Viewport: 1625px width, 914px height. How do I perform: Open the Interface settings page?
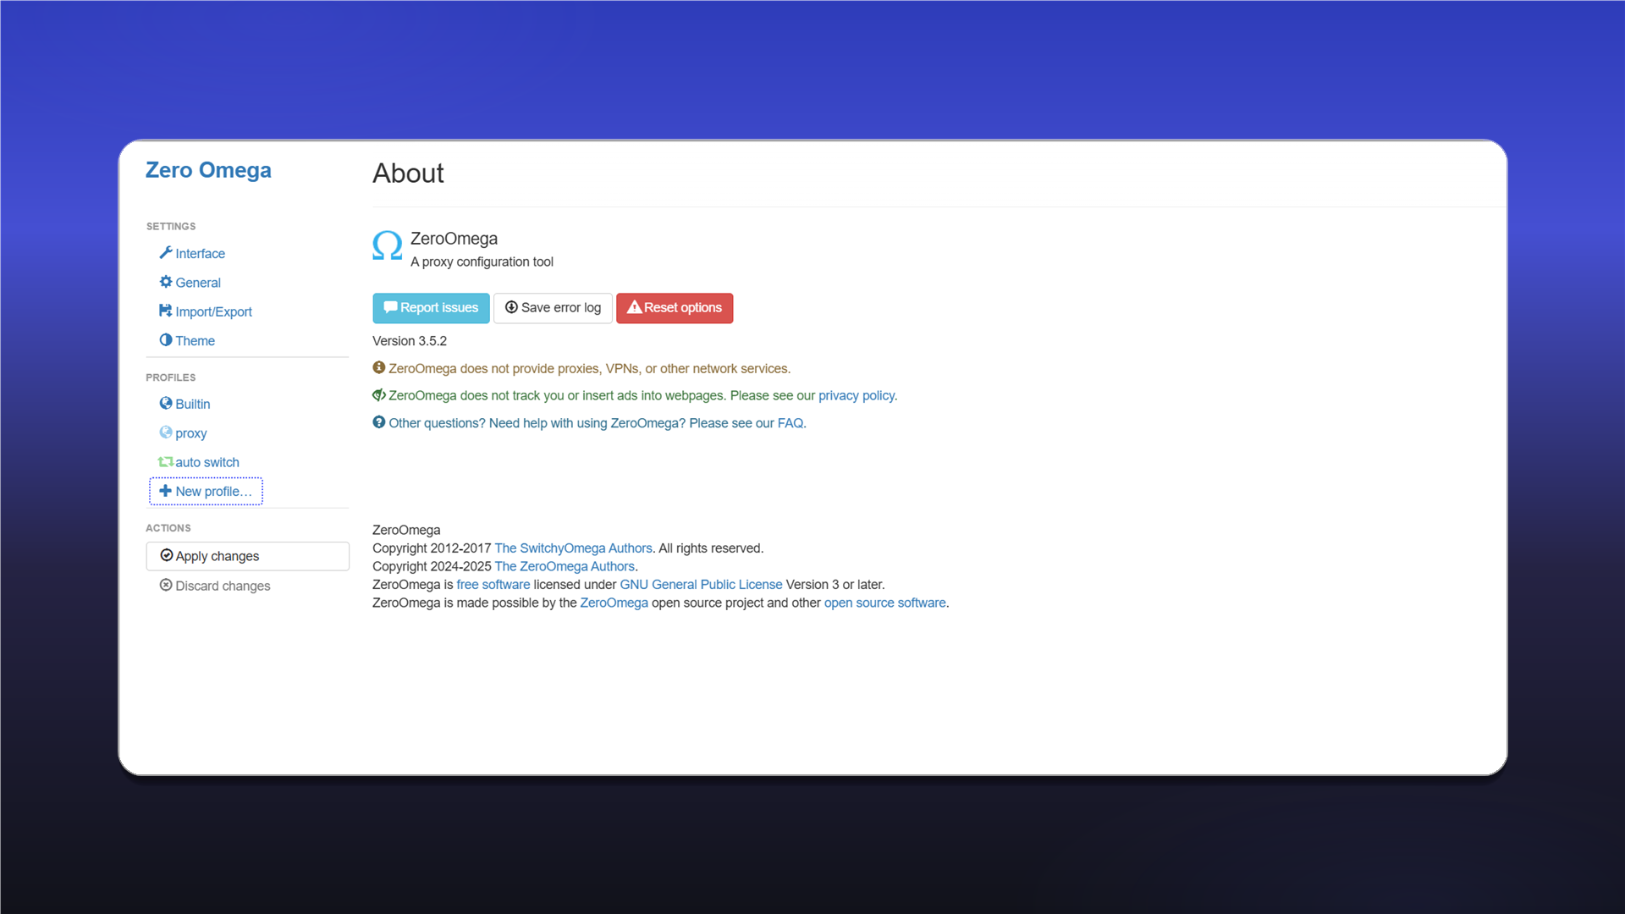coord(200,254)
